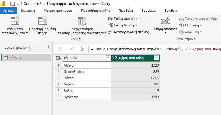
Task: Click the value 157,5 cell
Action: click(135, 78)
